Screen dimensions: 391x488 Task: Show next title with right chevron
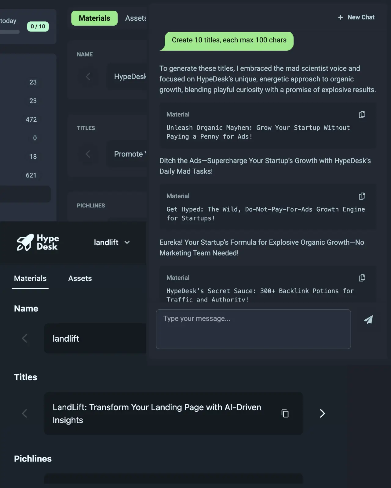[322, 414]
